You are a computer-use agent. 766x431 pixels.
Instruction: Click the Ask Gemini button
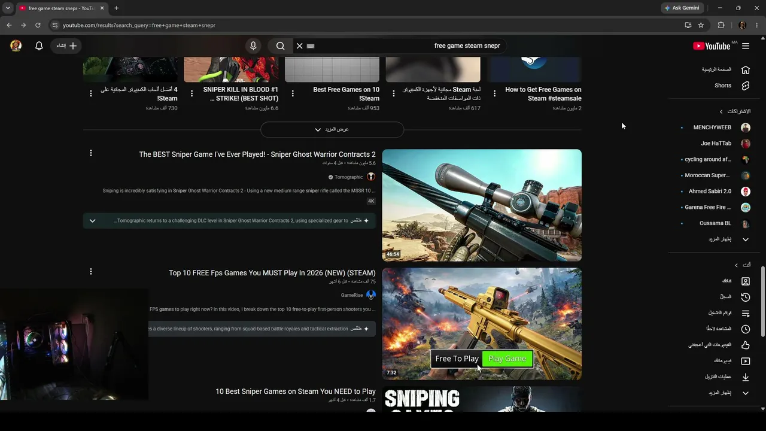[x=682, y=8]
